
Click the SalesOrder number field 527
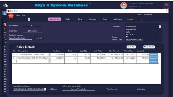[33, 26]
